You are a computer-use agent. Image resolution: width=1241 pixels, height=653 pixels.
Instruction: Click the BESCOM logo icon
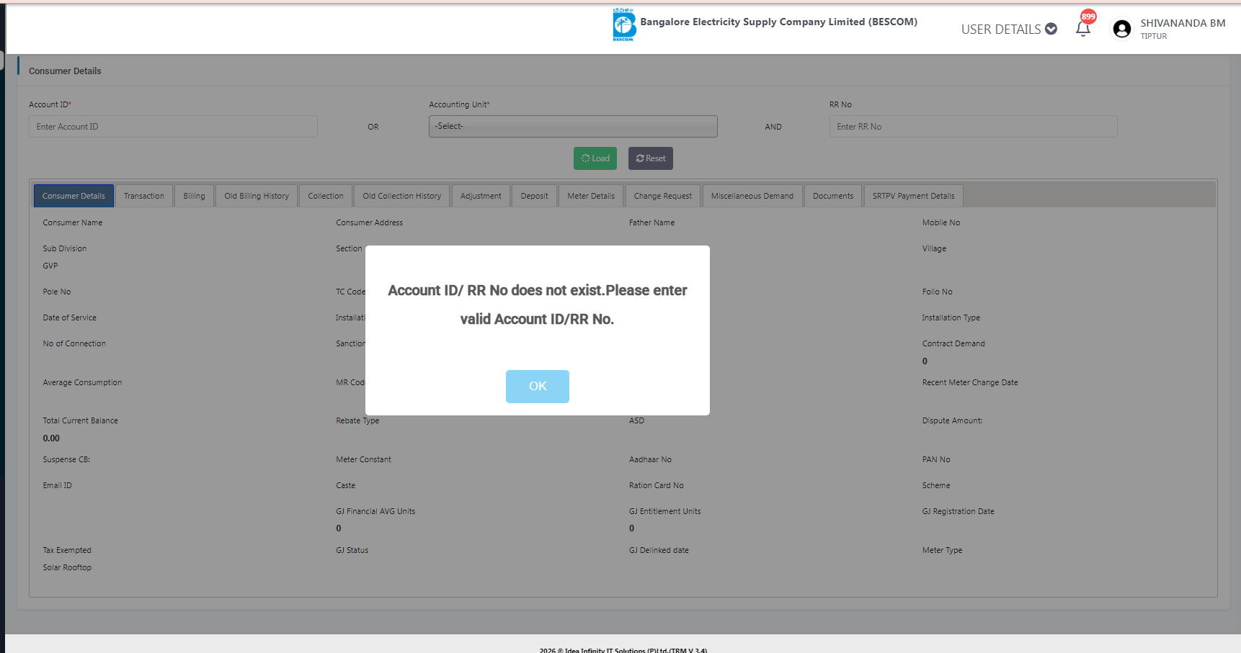(624, 25)
